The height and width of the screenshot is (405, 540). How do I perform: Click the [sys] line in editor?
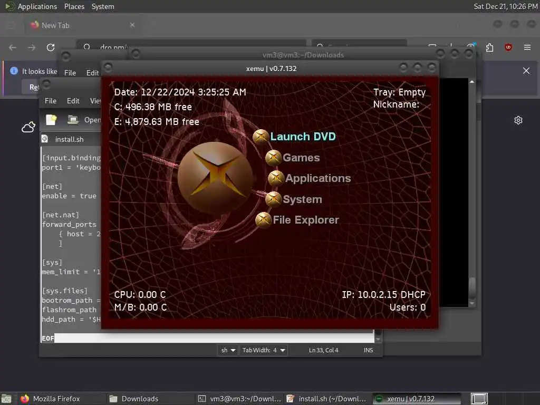pyautogui.click(x=52, y=263)
